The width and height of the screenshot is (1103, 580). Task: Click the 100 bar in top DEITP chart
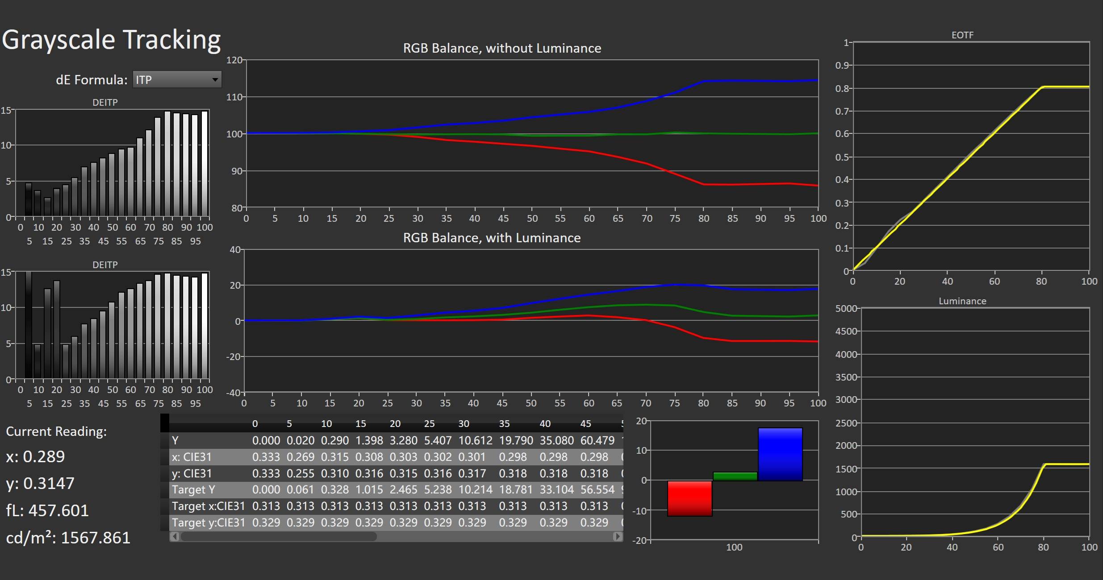pyautogui.click(x=205, y=163)
